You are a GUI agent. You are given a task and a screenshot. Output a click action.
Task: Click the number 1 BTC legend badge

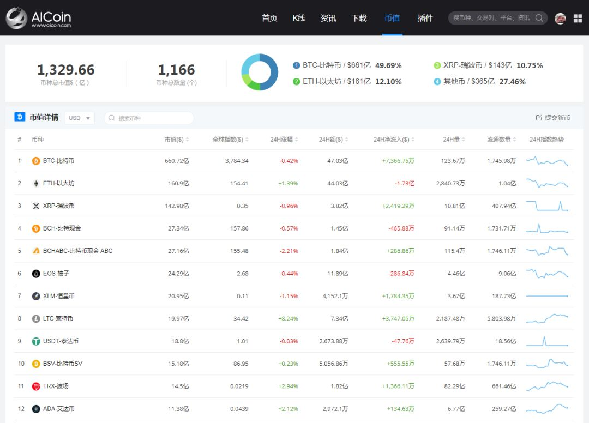[x=296, y=65]
